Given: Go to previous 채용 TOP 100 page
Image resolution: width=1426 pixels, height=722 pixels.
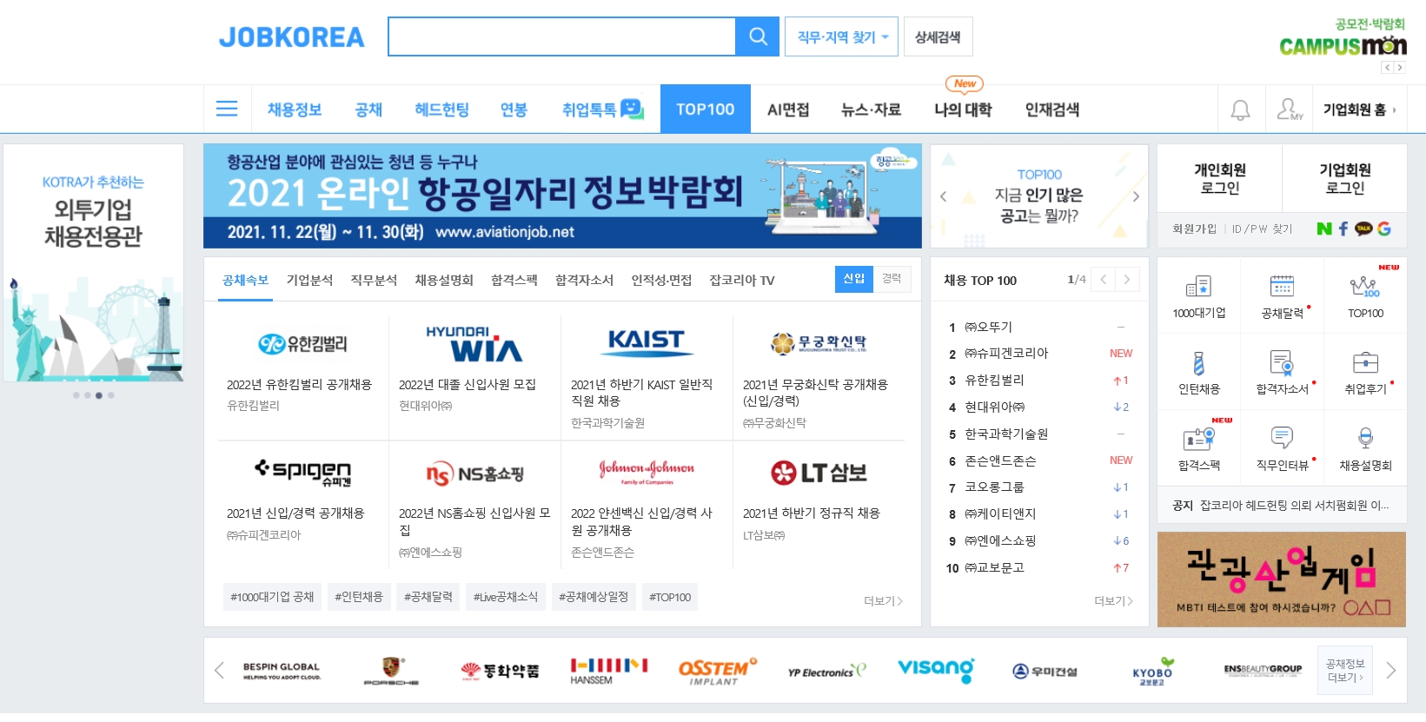Looking at the screenshot, I should coord(1103,280).
